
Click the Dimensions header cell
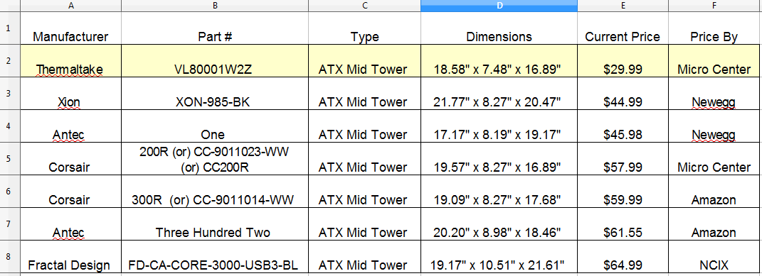click(x=499, y=28)
